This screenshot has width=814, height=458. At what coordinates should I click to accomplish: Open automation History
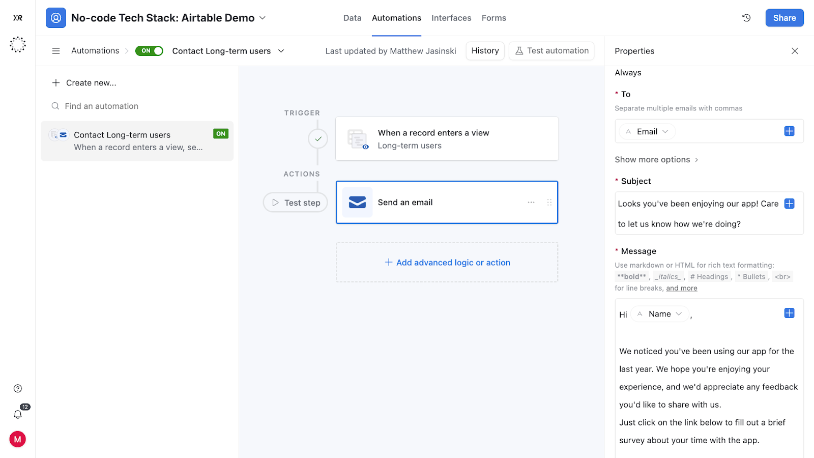click(485, 51)
